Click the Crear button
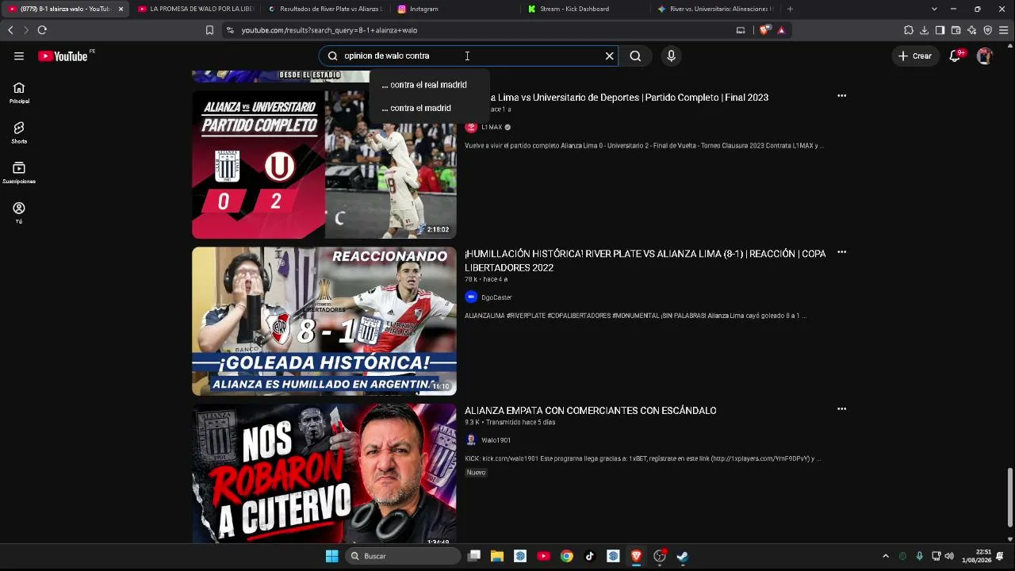 (x=914, y=56)
